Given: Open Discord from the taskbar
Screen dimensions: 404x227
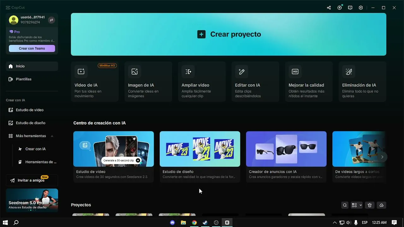Looking at the screenshot, I should click(172, 223).
